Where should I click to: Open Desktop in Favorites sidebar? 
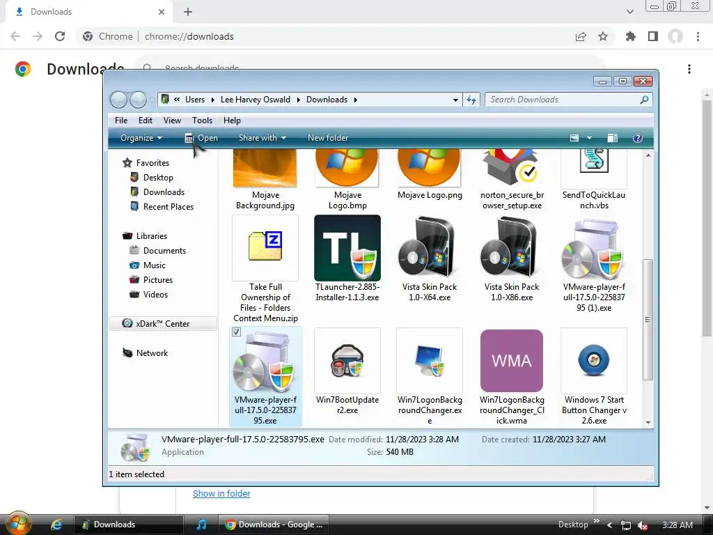click(x=158, y=178)
